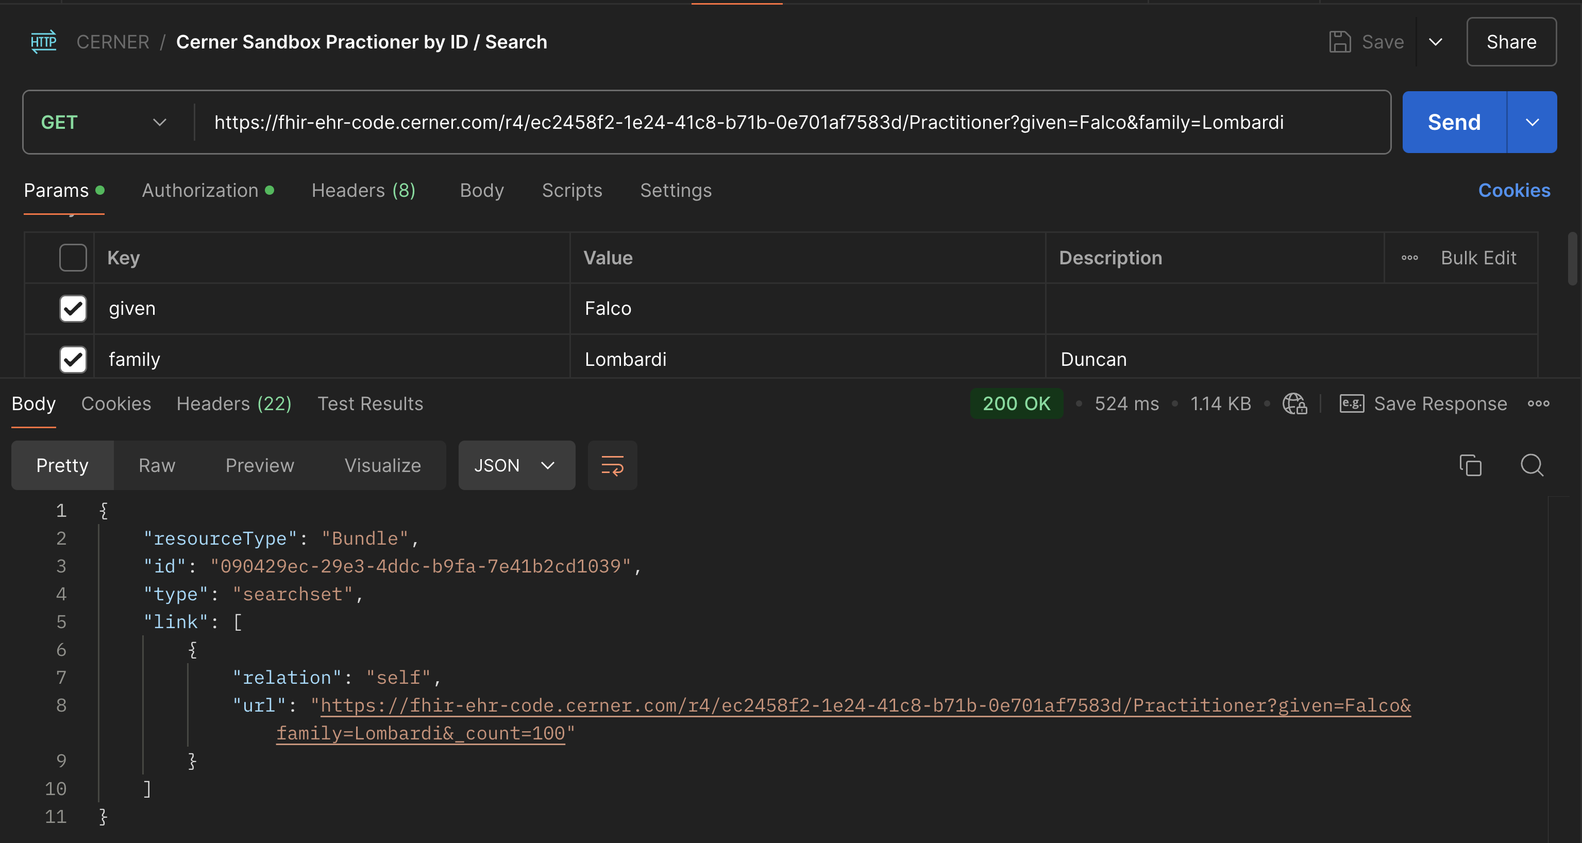Viewport: 1582px width, 843px height.
Task: Toggle the word wrap lines icon
Action: pos(612,465)
